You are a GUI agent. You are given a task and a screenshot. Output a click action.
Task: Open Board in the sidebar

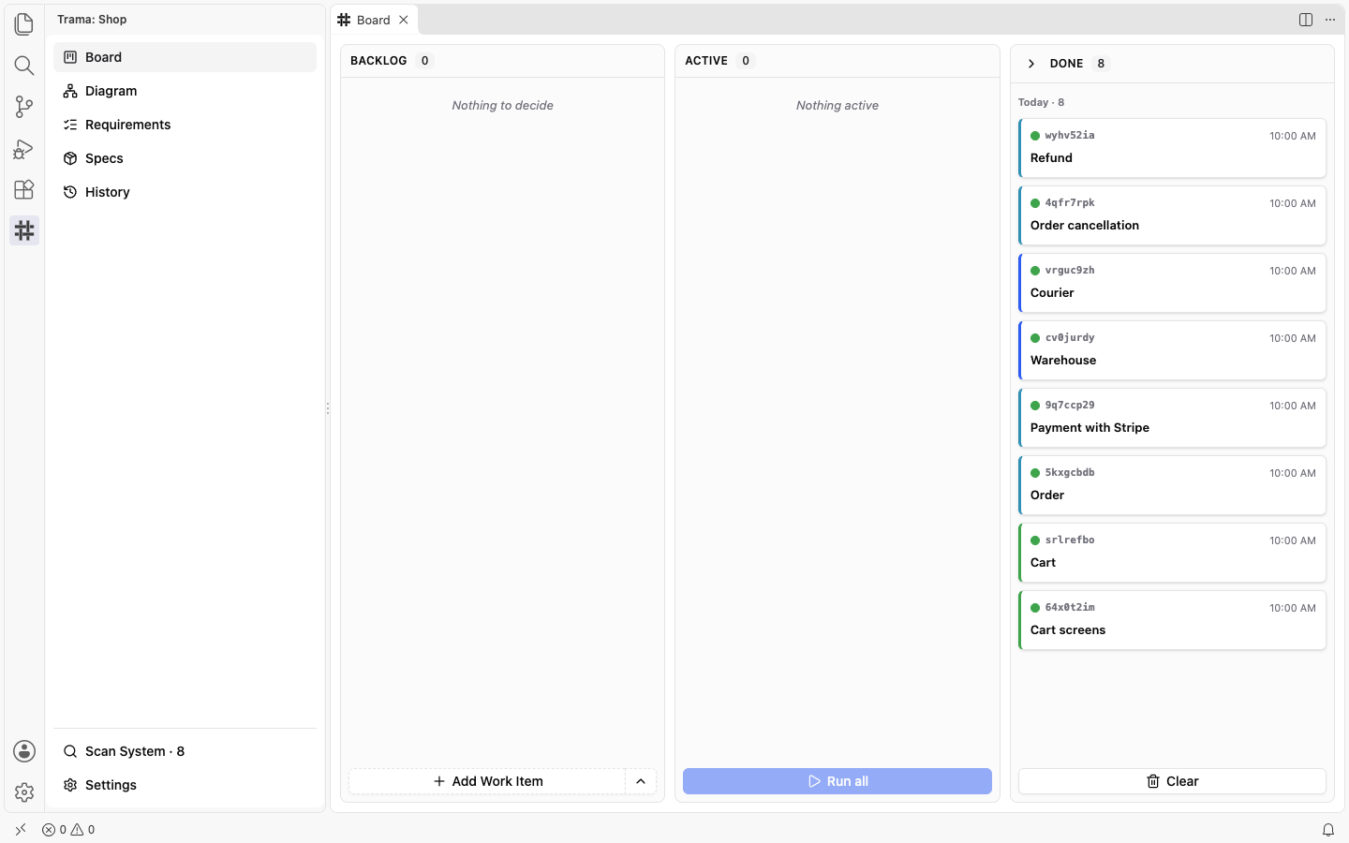click(185, 57)
